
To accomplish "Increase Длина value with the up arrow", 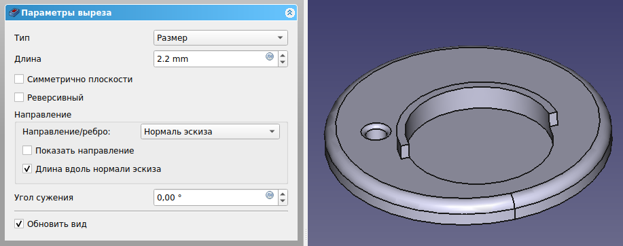I will (x=283, y=55).
